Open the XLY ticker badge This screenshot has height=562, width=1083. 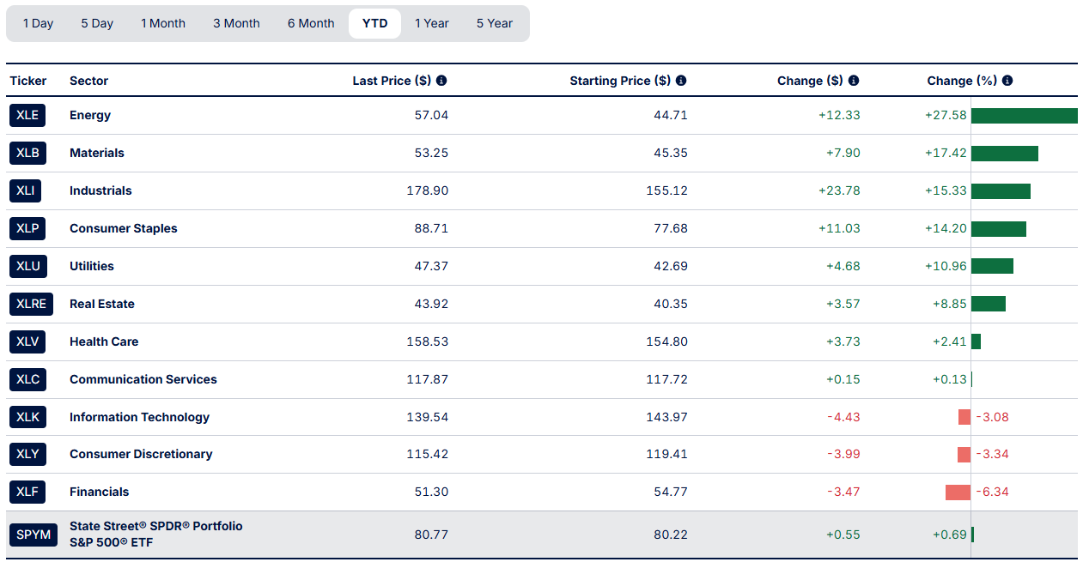[27, 454]
